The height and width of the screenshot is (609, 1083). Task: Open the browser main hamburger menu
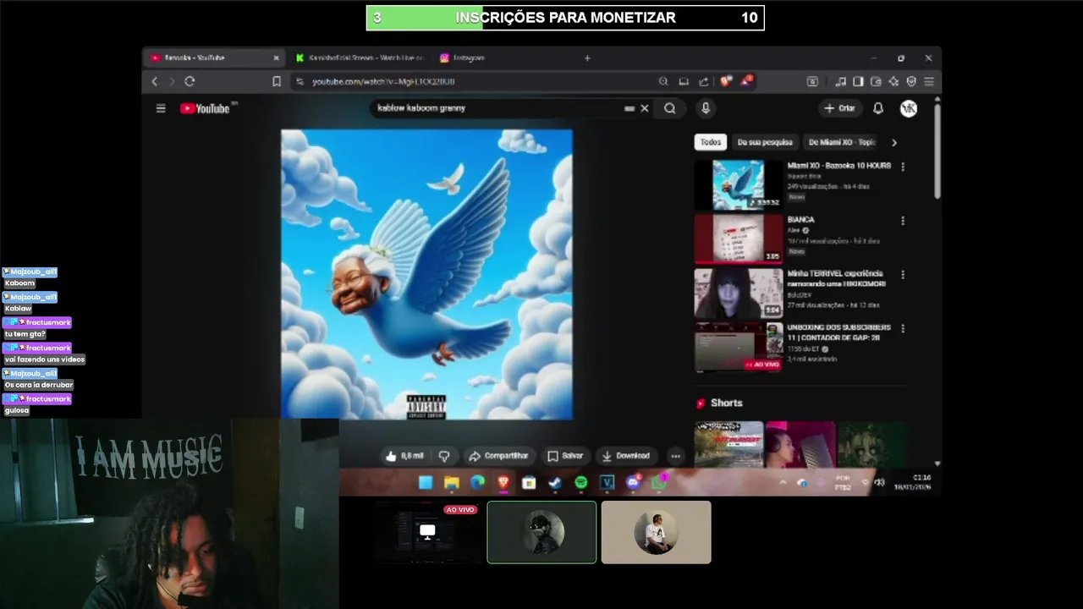[929, 81]
